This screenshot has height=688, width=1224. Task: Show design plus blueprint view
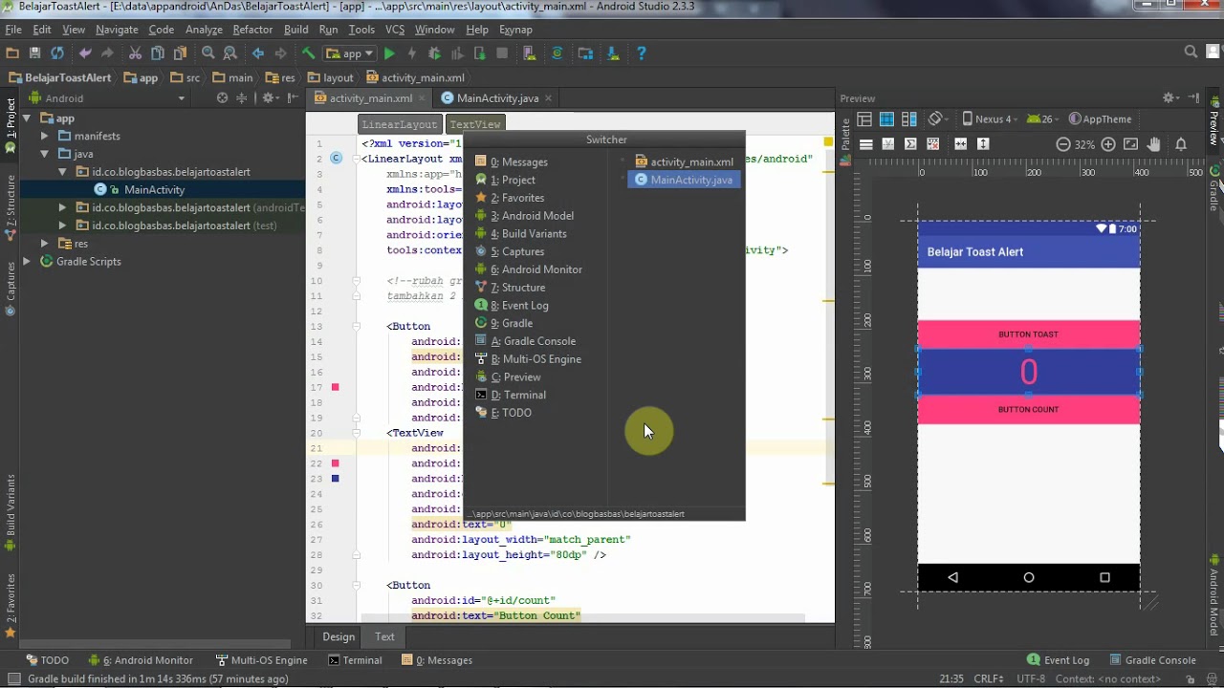coord(909,119)
